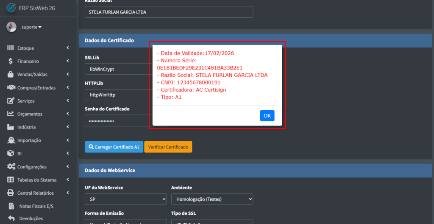Open the UF do WebService dropdown
Screen dimensions: 434x224
126,199
